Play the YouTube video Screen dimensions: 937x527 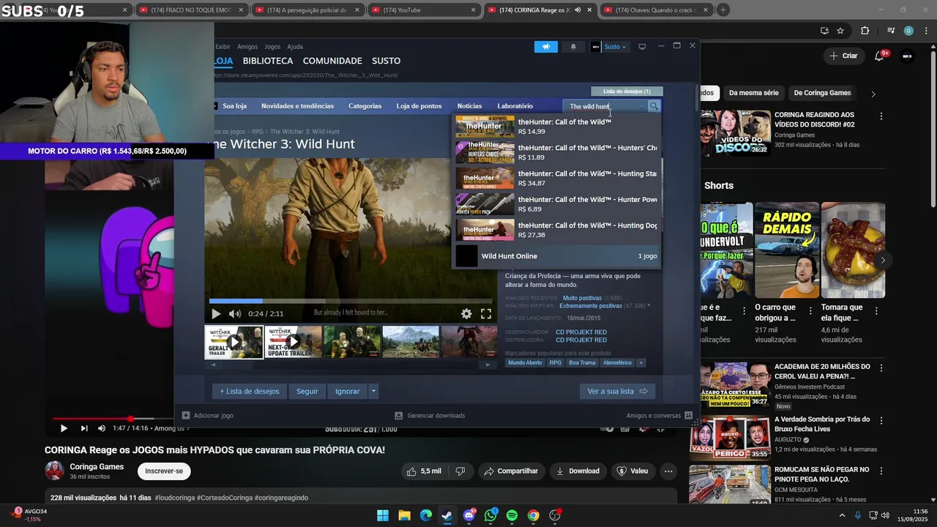coord(64,428)
